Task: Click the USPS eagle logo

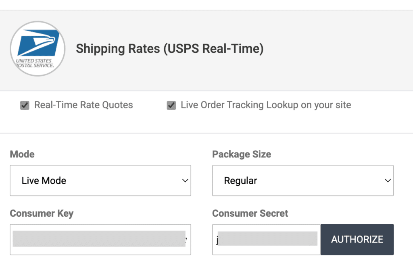Action: (38, 43)
